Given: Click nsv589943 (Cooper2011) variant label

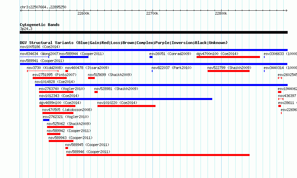Looking at the screenshot, I should coord(70,138).
